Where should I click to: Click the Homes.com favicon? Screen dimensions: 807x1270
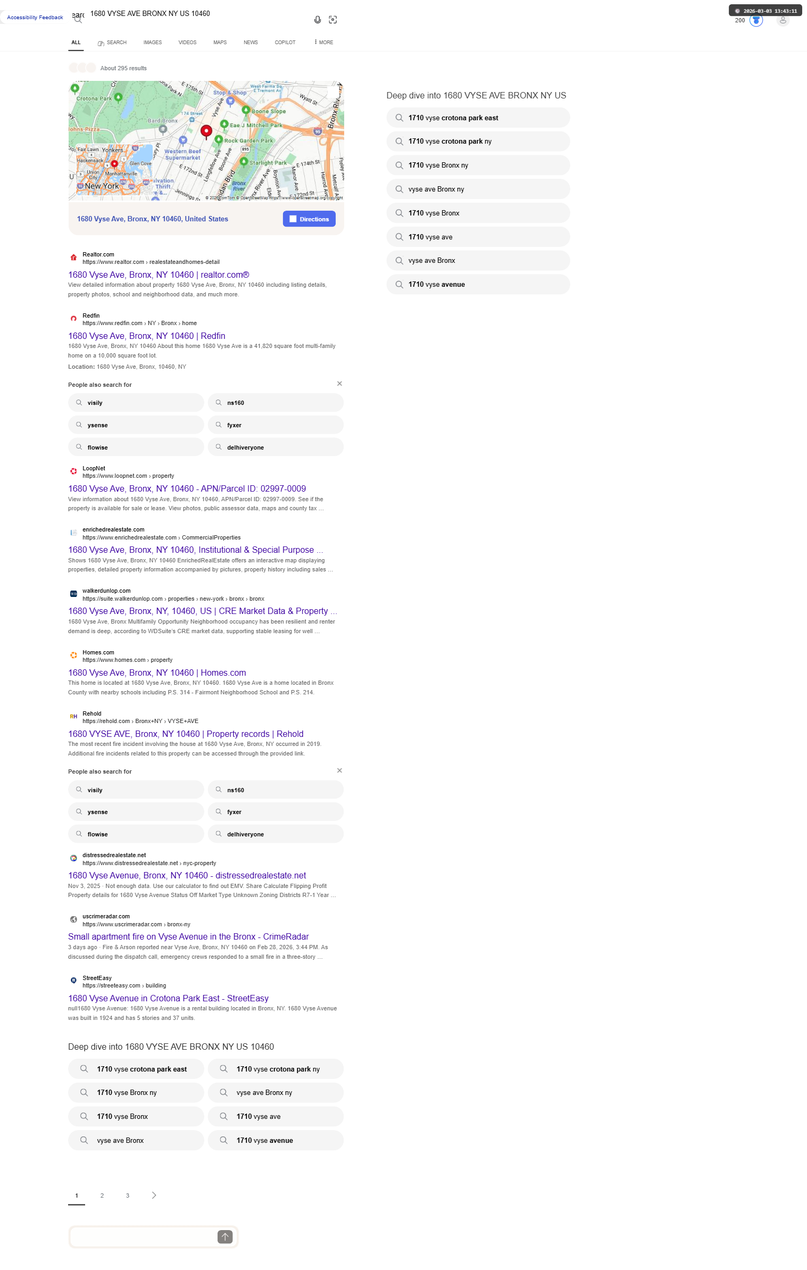point(73,655)
